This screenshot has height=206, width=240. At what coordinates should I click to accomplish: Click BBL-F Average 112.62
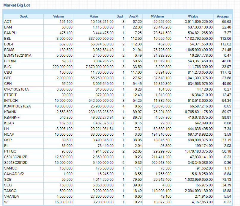click(226, 44)
